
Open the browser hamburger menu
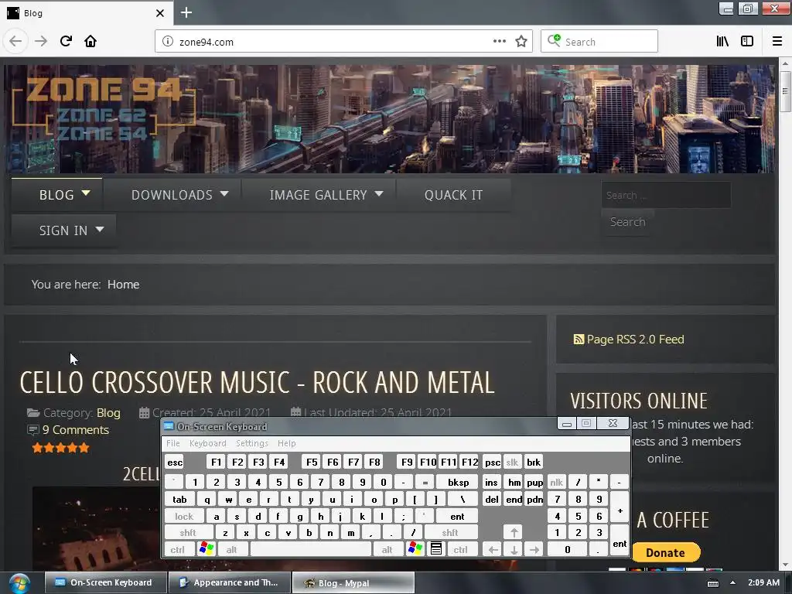tap(777, 42)
